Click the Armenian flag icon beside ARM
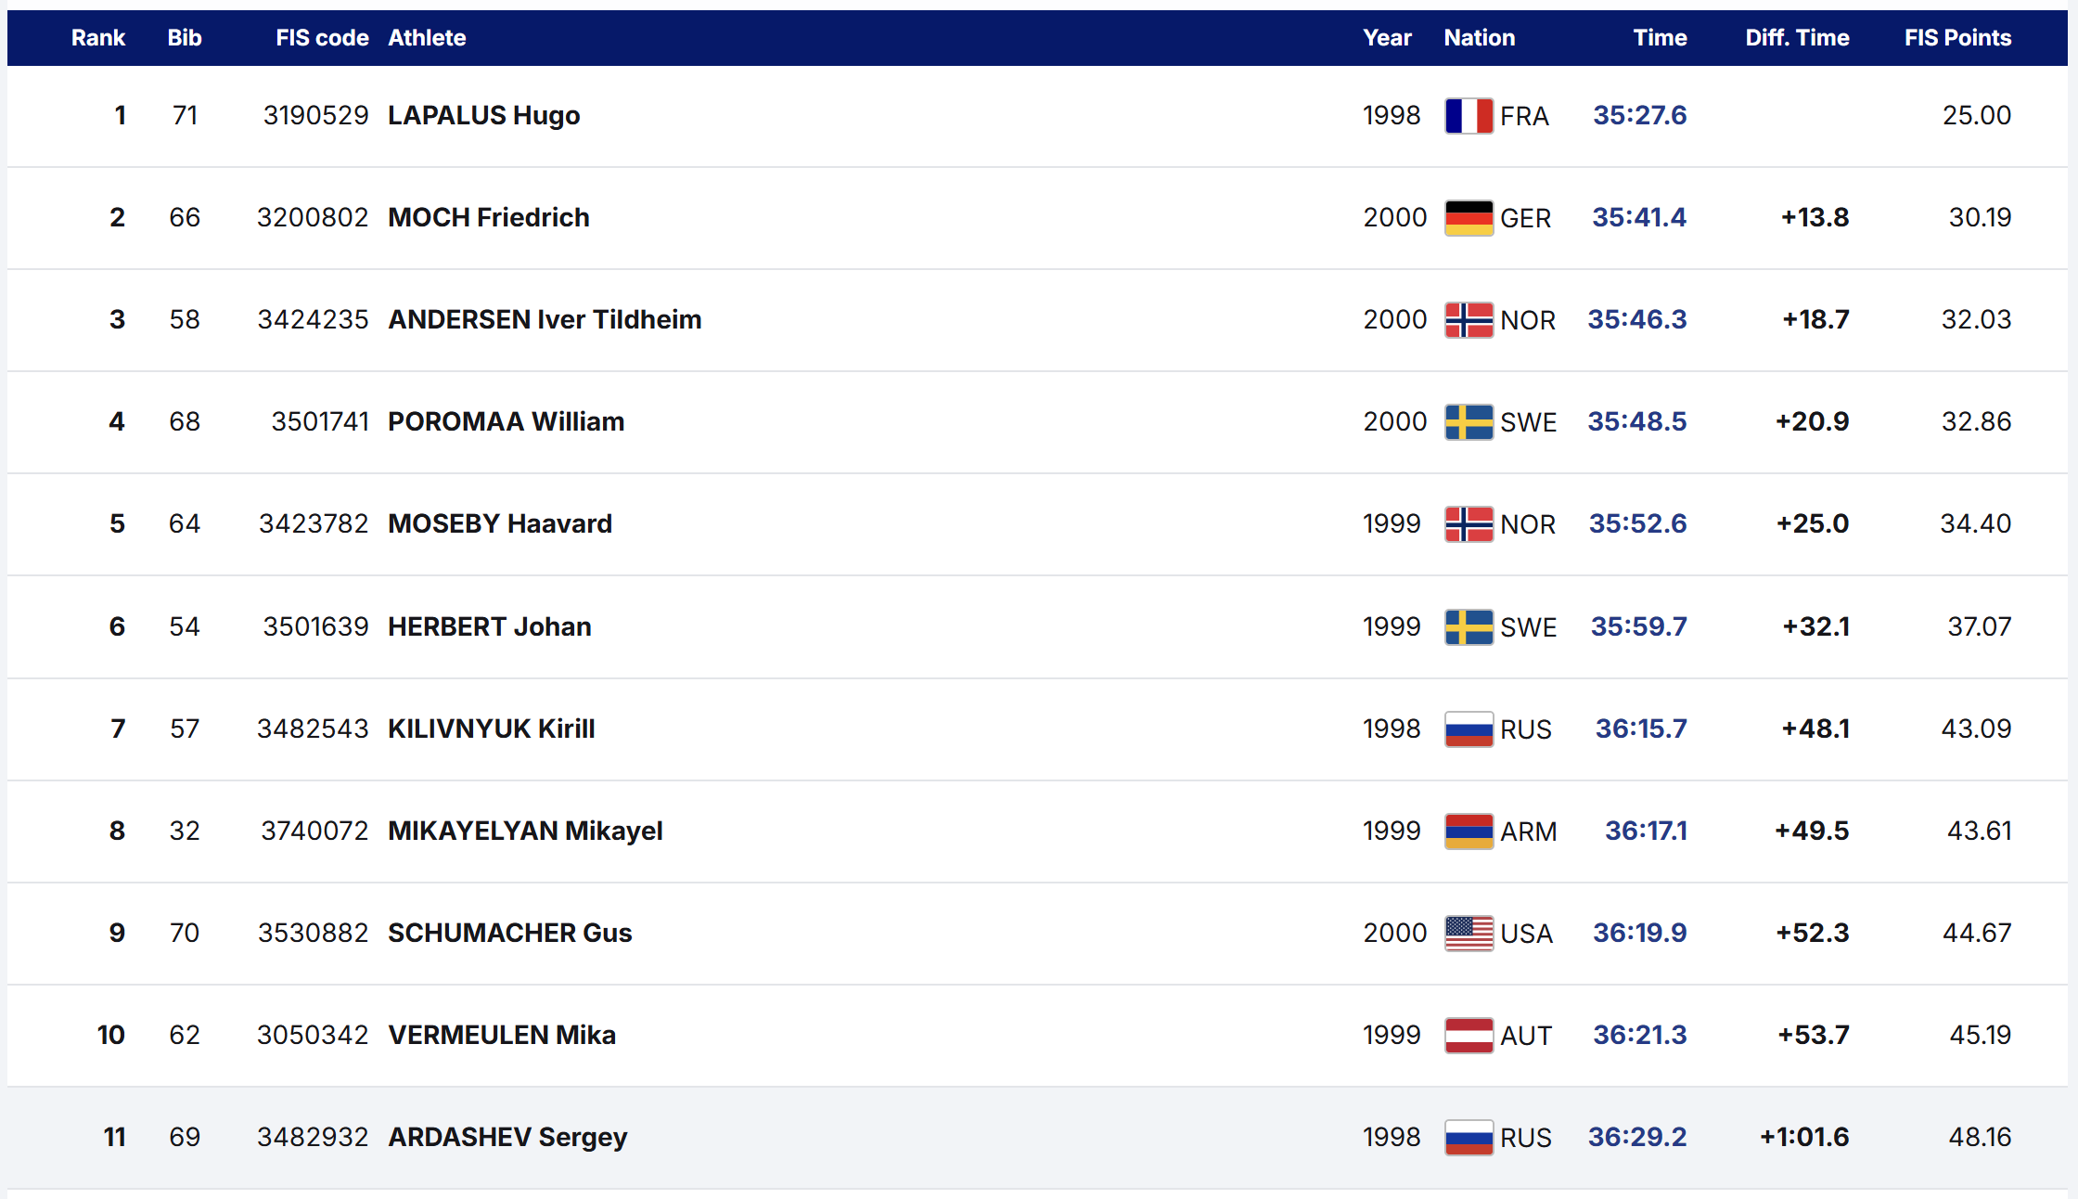The height and width of the screenshot is (1199, 2078). [x=1469, y=832]
